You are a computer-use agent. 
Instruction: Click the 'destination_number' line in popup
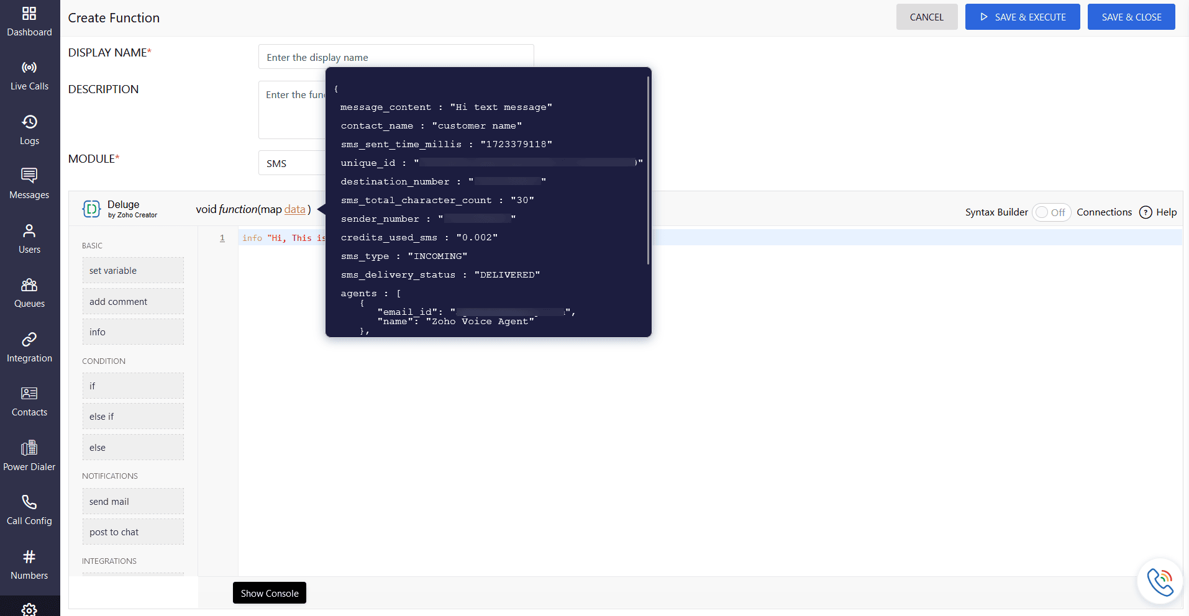coord(444,182)
